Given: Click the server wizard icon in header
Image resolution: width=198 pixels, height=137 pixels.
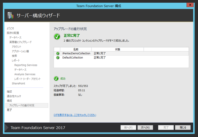Looking at the screenshot, I should [x=10, y=15].
